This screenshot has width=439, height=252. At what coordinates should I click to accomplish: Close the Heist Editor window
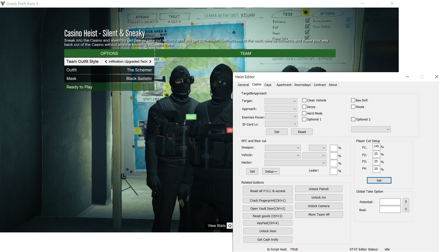pos(436,77)
